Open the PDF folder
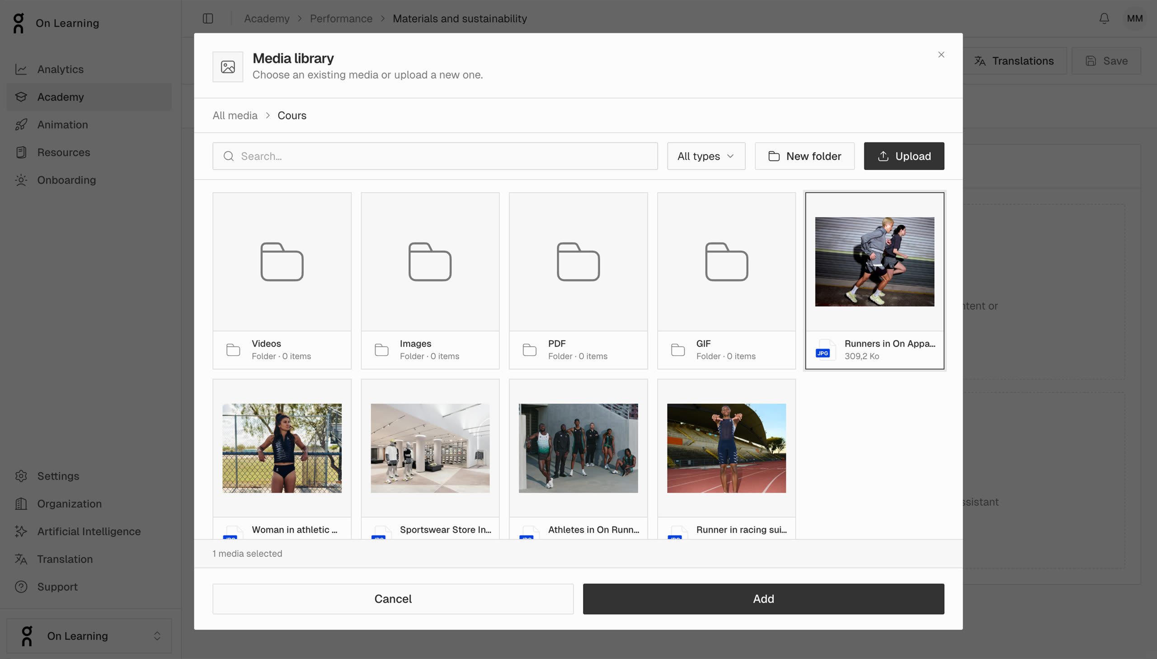This screenshot has height=659, width=1157. 578,281
